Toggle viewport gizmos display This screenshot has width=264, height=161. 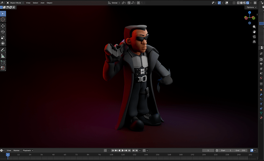[x=219, y=3]
